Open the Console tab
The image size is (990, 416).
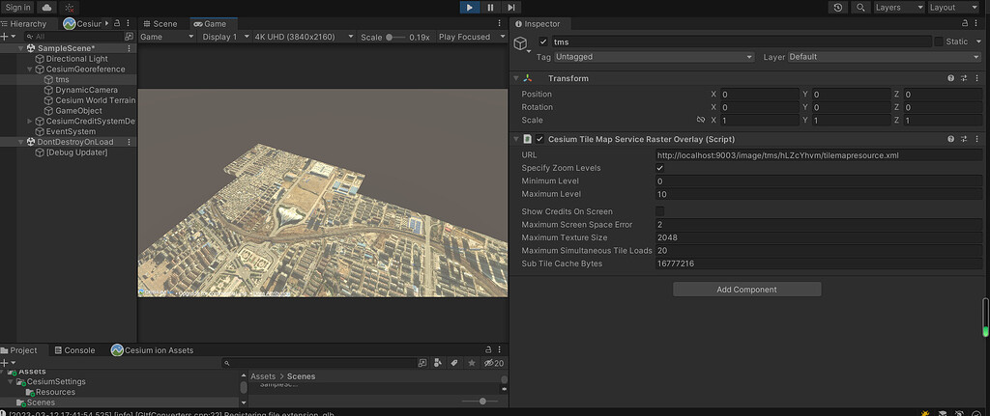pyautogui.click(x=74, y=350)
